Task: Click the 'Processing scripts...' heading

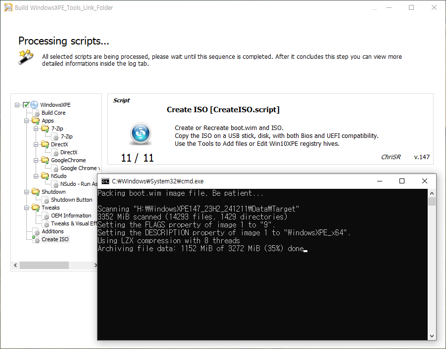Action: [x=64, y=41]
